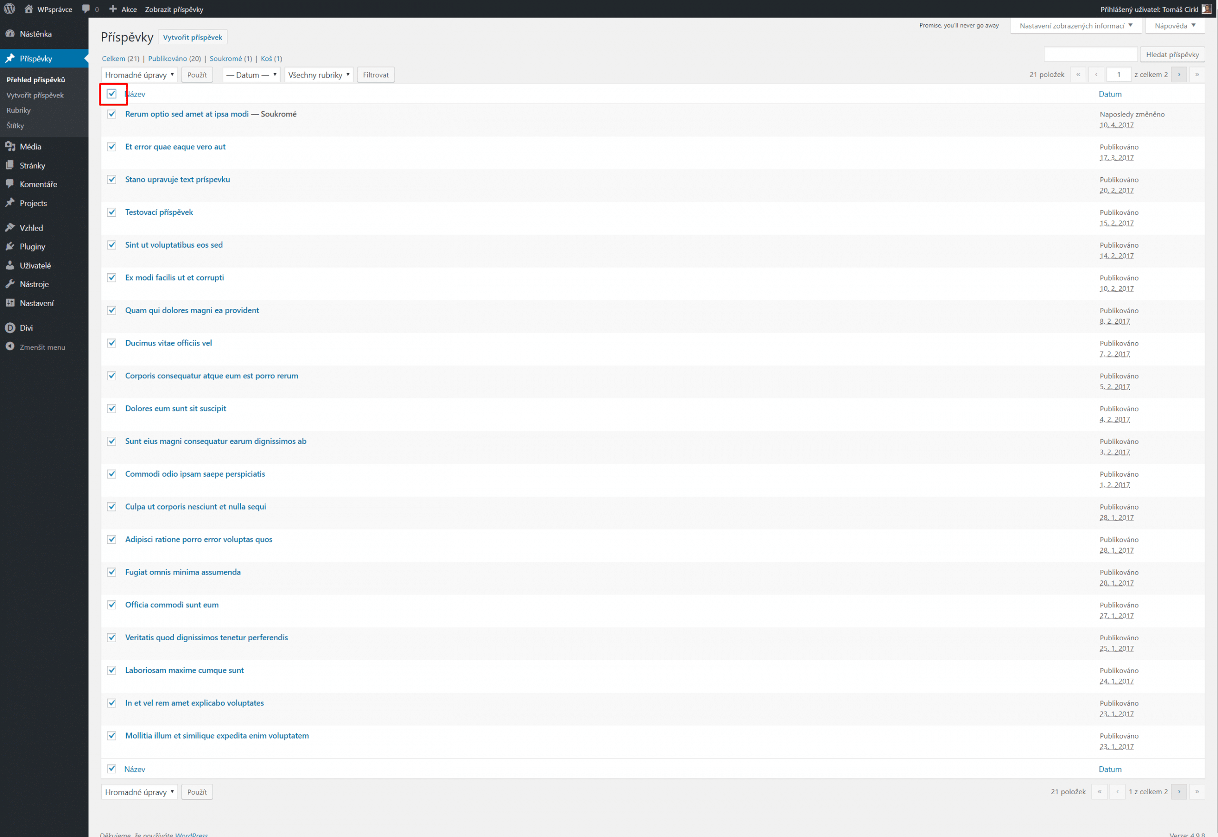Open the Rubriky submenu item
The height and width of the screenshot is (837, 1218).
[x=19, y=110]
